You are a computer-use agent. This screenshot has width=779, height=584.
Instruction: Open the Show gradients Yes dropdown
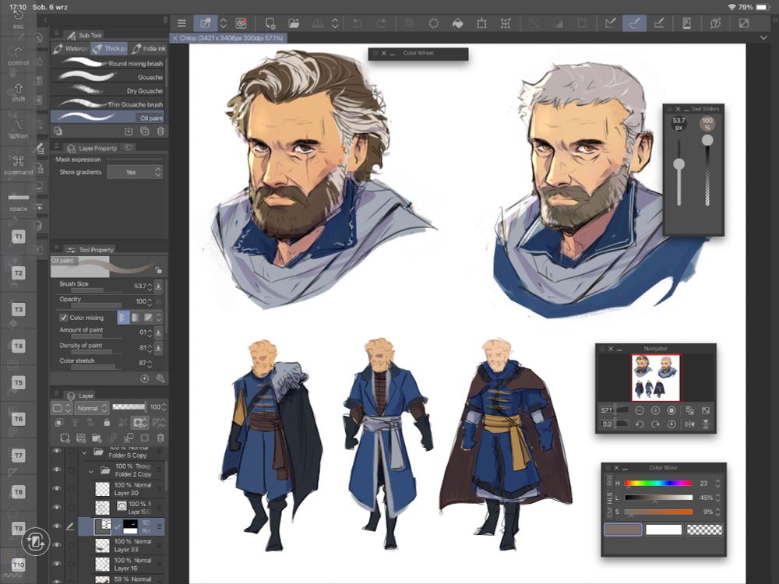pyautogui.click(x=135, y=172)
